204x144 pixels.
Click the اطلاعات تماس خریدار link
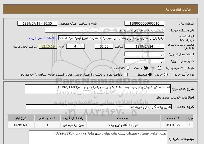pyautogui.click(x=43, y=38)
